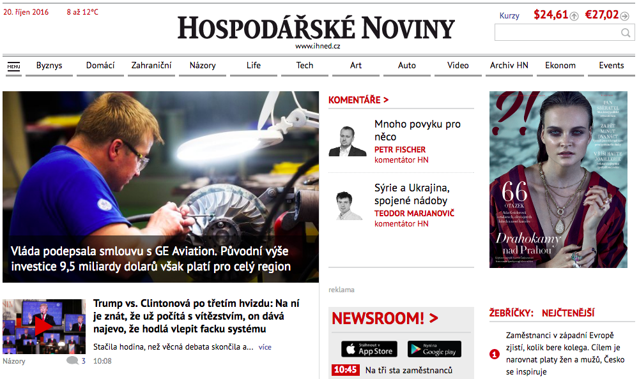Expand the NEWSROOM! section heading
Image resolution: width=639 pixels, height=379 pixels.
[x=385, y=318]
